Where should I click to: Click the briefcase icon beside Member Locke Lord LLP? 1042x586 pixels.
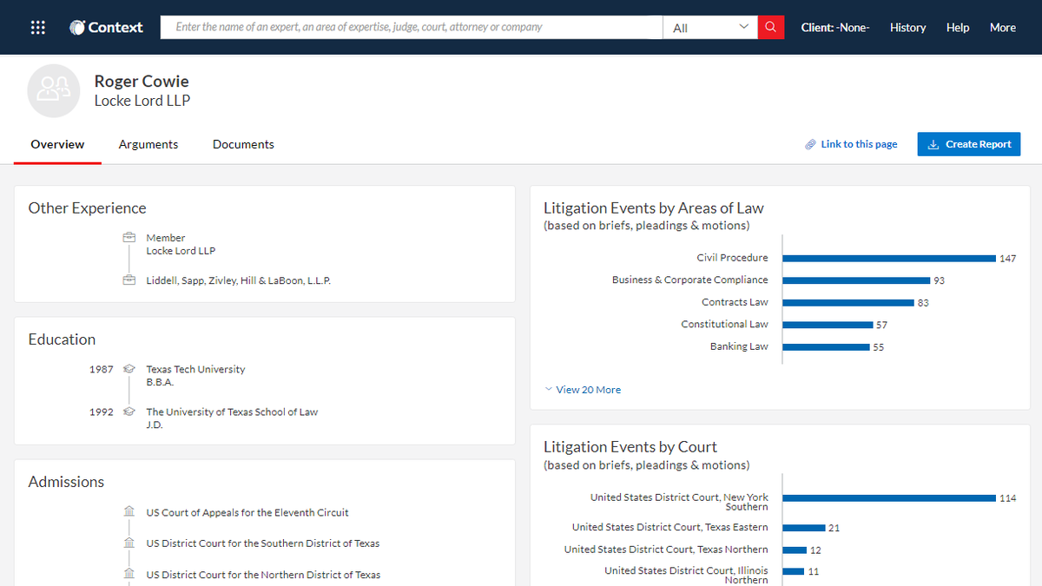point(129,237)
